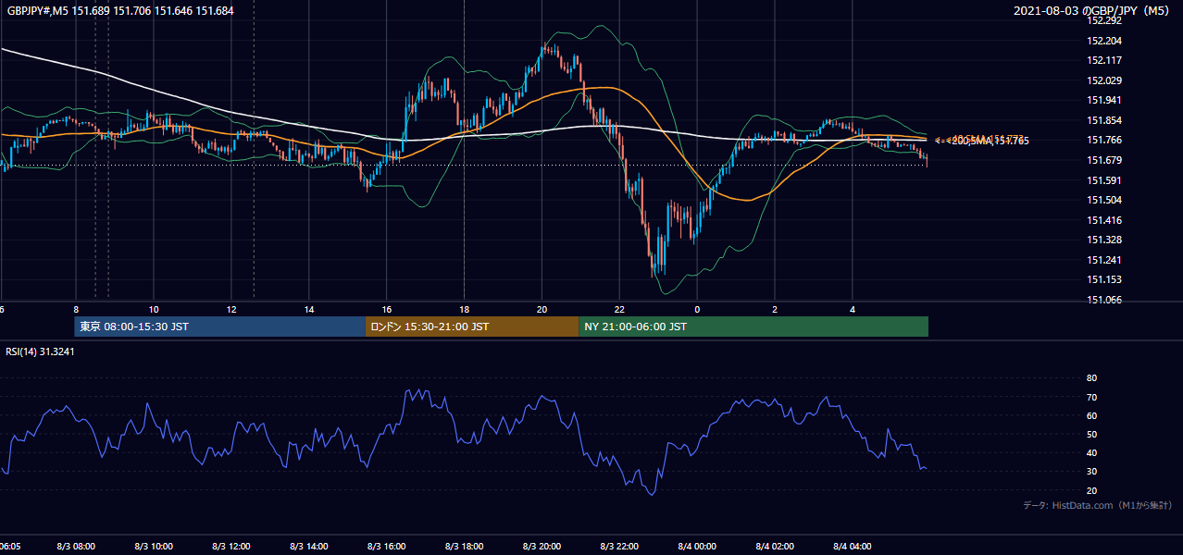Click the RSI axis value 50
Image resolution: width=1183 pixels, height=555 pixels.
pos(1091,434)
